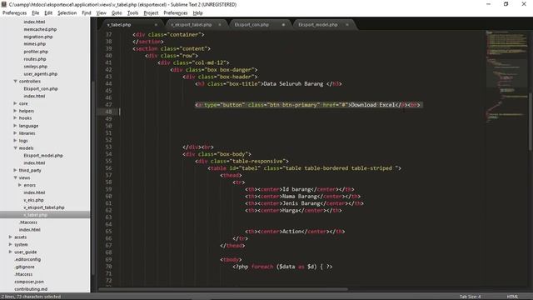Click line number 48 in the gutter
The width and height of the screenshot is (533, 300).
108,112
